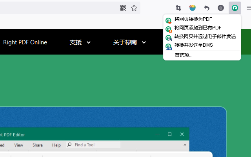
Task: Select 将网页转换为PDF menu entry
Action: pyautogui.click(x=202, y=19)
